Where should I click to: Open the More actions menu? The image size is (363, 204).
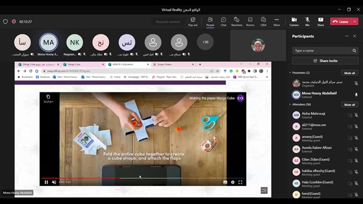pos(277,22)
